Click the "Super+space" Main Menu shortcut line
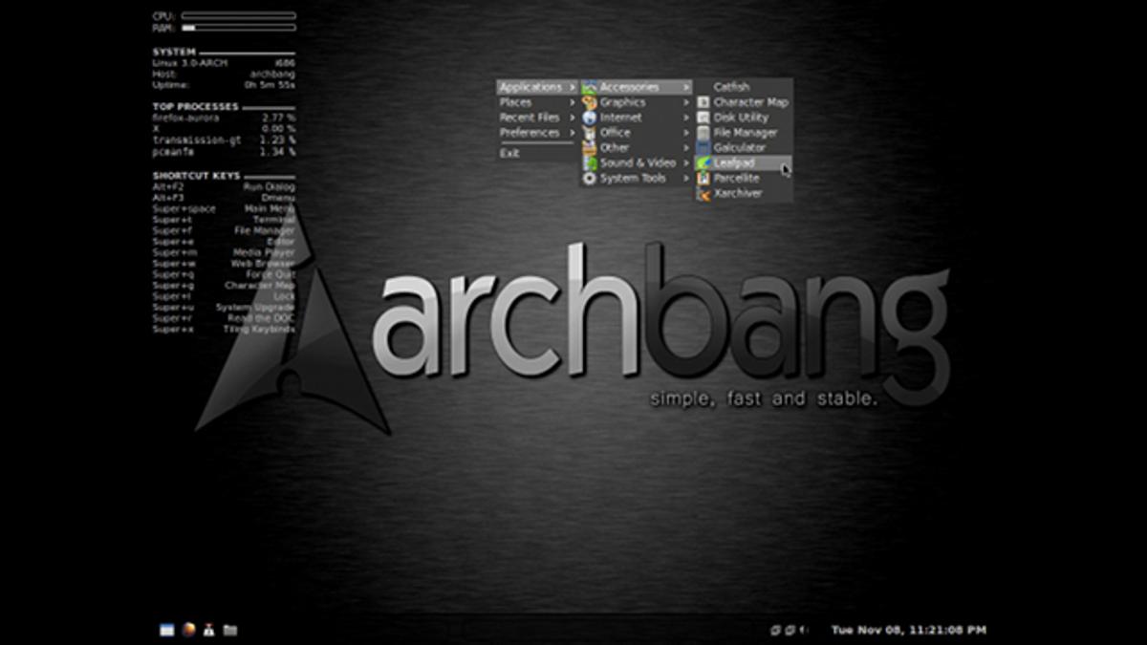The image size is (1147, 645). coord(224,208)
